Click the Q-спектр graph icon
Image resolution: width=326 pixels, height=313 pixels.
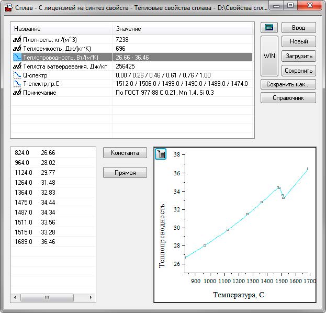(x=17, y=75)
